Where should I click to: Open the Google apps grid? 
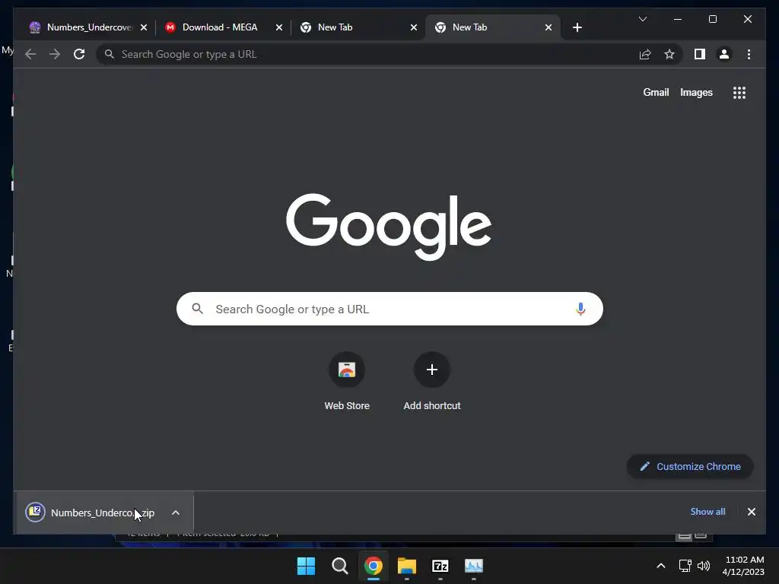[739, 92]
